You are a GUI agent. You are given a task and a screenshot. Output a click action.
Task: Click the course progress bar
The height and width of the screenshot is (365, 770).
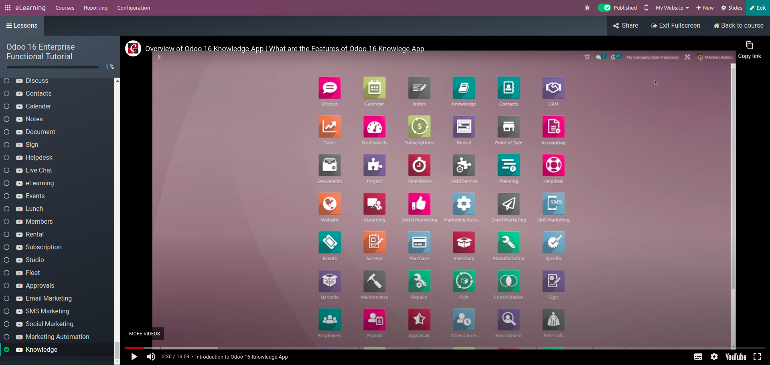point(52,67)
